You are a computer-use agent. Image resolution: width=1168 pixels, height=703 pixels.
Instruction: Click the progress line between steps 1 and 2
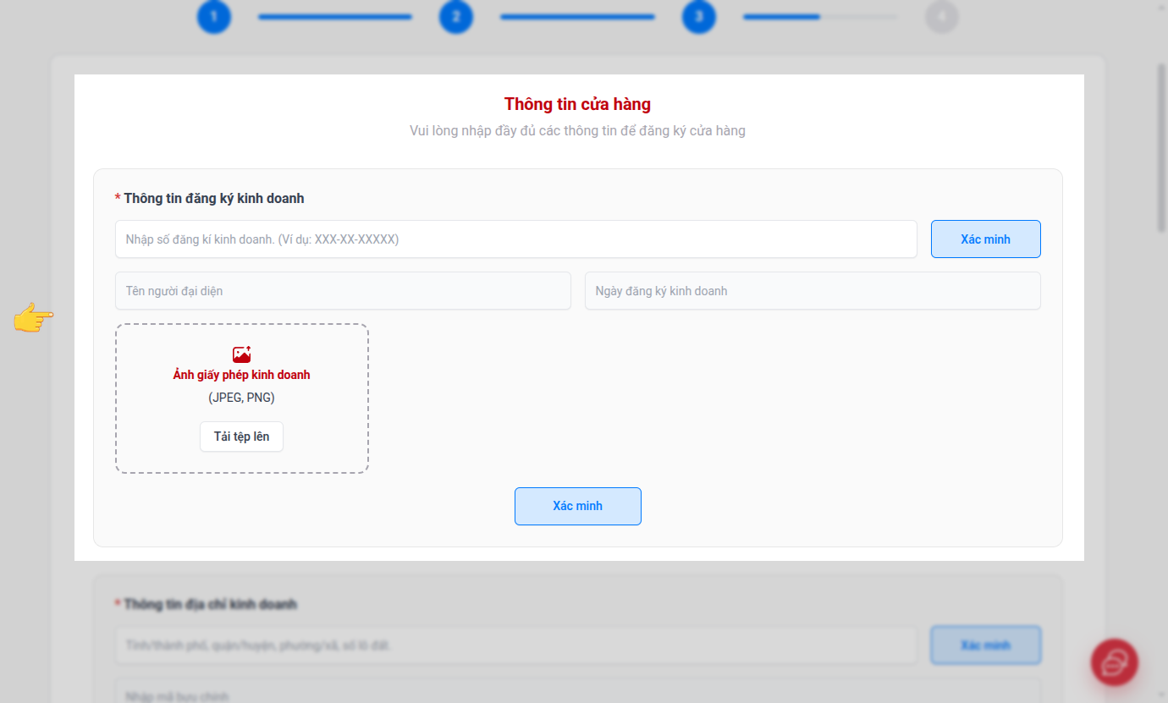[335, 17]
